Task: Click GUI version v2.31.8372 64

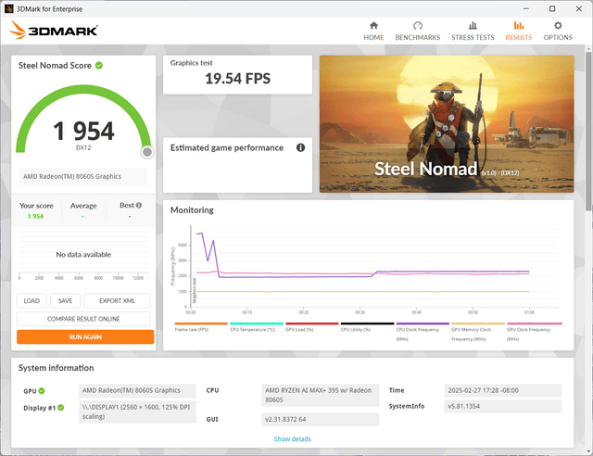Action: tap(320, 419)
